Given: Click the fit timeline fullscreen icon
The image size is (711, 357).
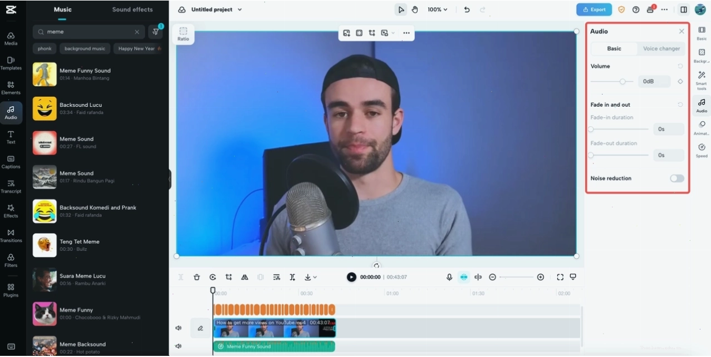Looking at the screenshot, I should tap(560, 277).
